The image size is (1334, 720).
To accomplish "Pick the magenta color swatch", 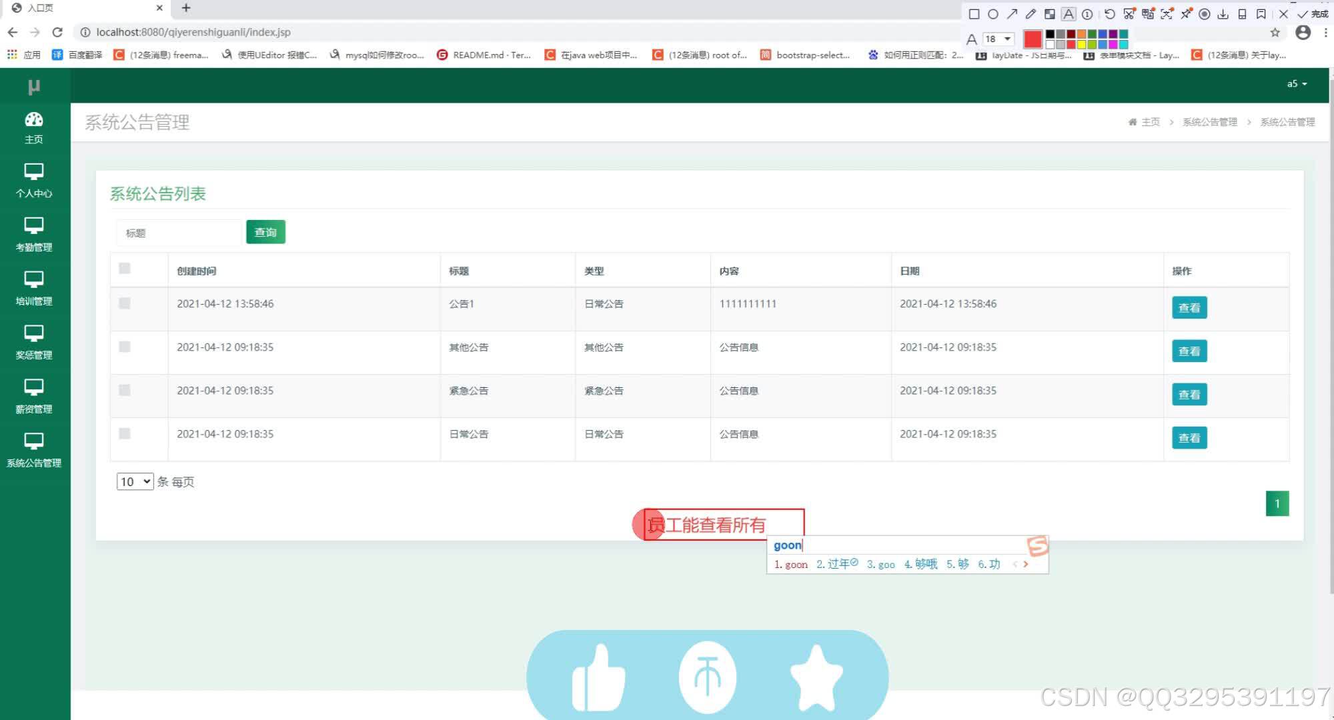I will click(1113, 45).
